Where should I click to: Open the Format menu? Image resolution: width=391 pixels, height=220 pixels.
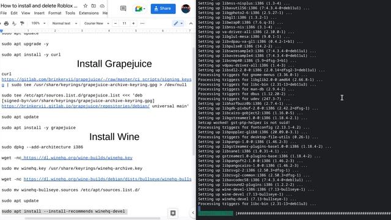(54, 13)
